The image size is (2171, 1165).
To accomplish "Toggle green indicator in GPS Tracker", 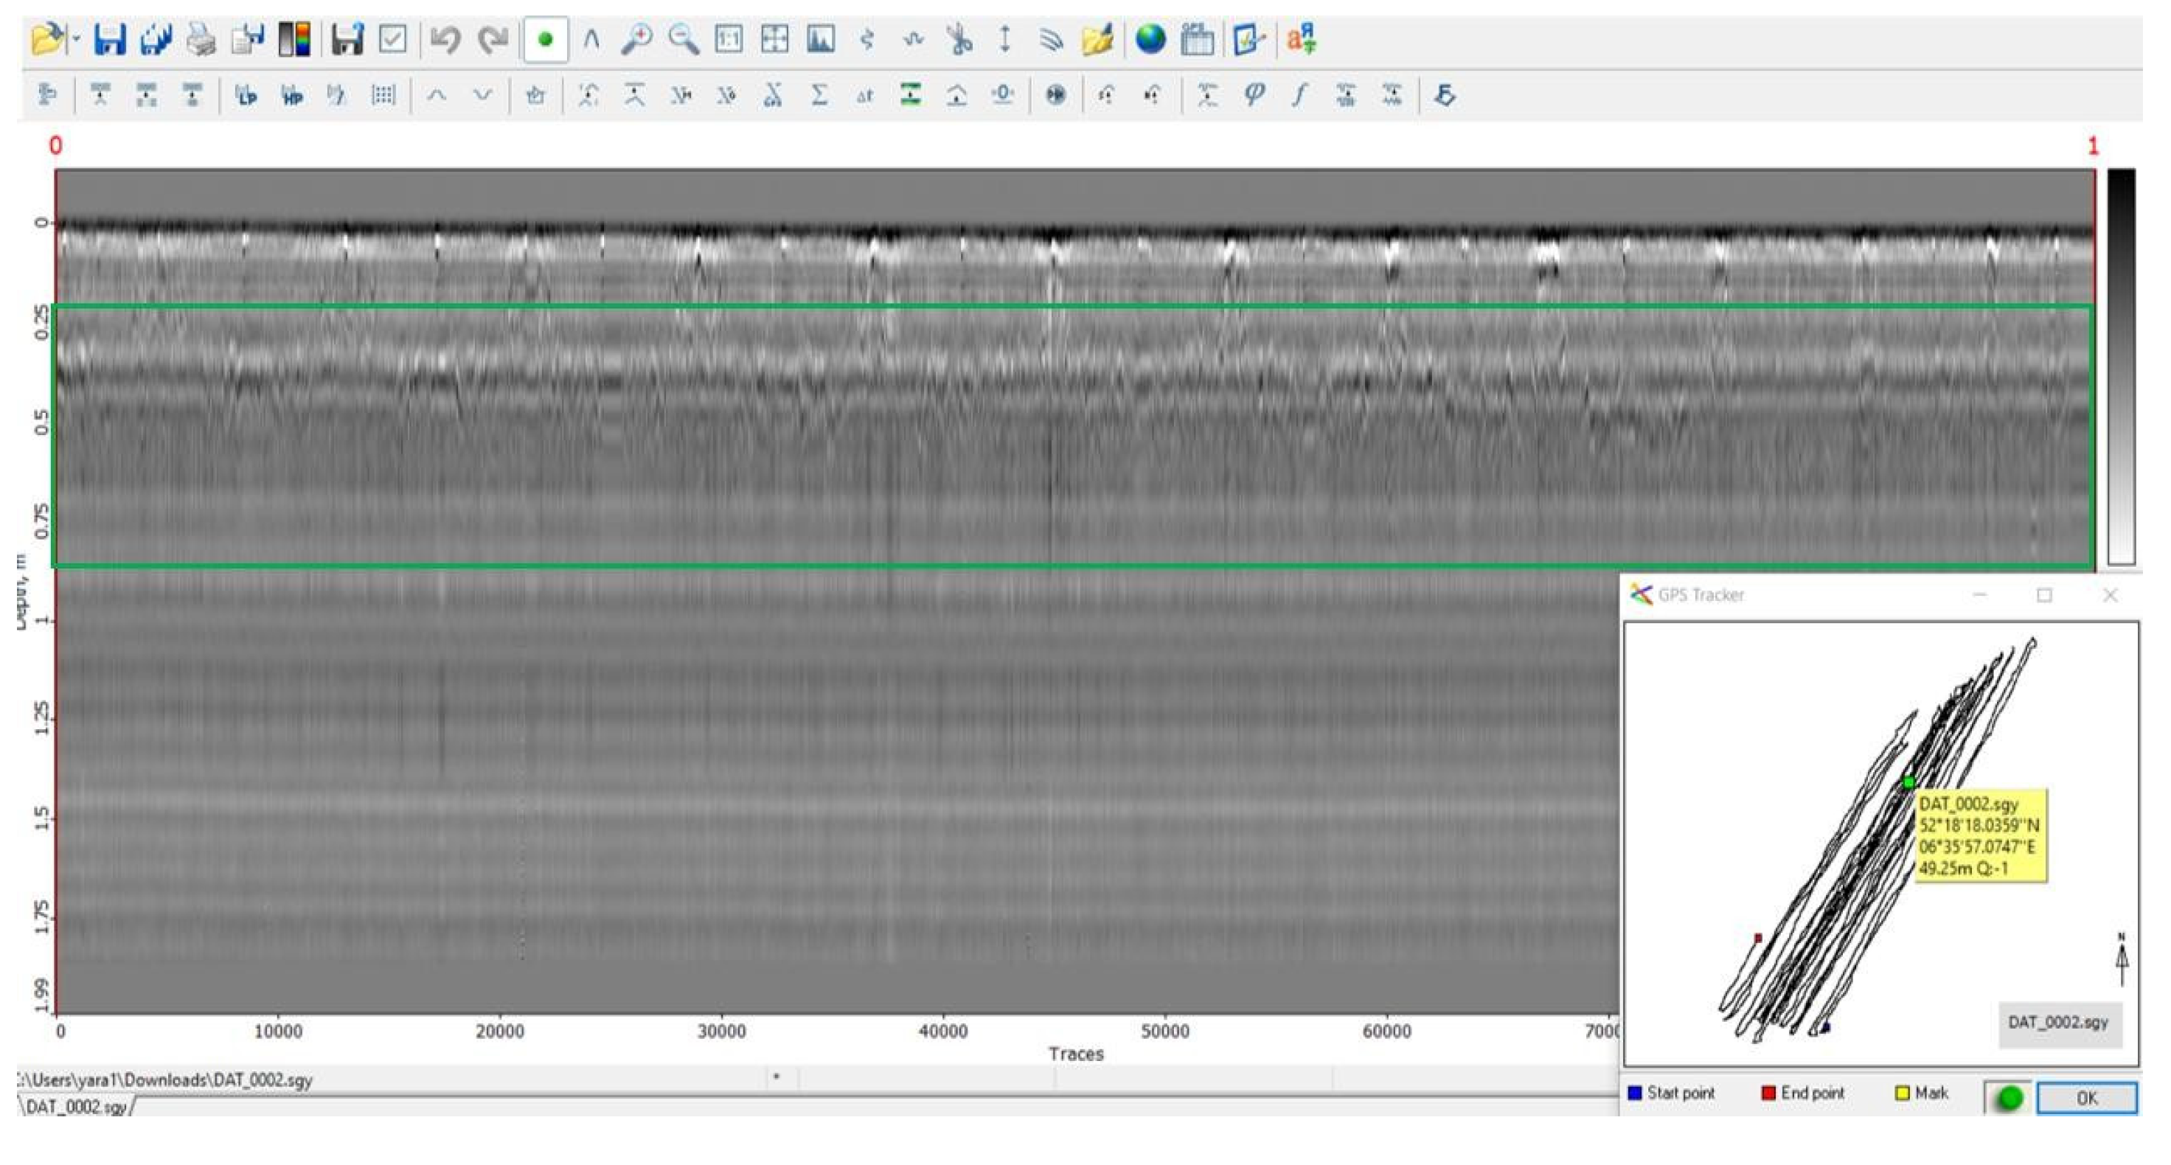I will pos(2010,1098).
